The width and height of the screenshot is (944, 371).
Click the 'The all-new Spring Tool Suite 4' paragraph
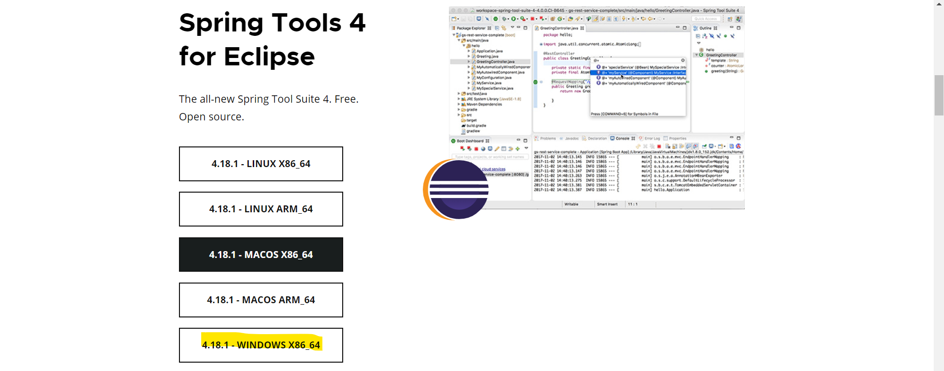point(268,108)
